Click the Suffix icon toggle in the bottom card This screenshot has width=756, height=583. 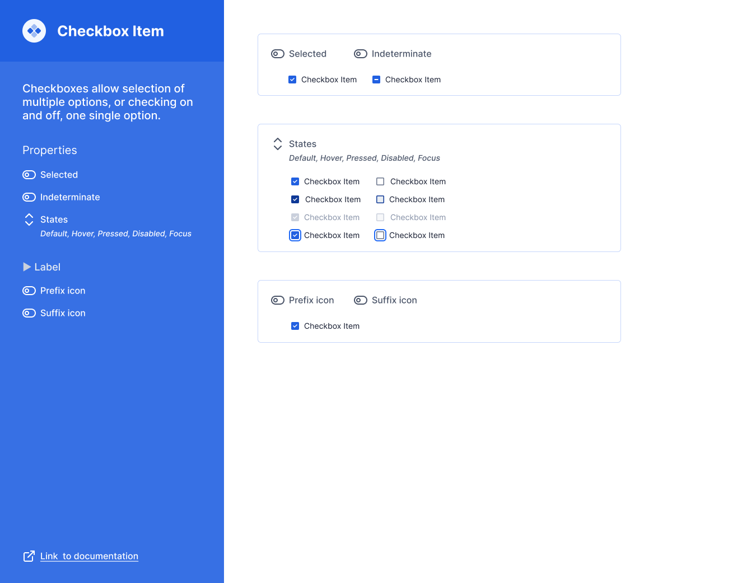361,300
